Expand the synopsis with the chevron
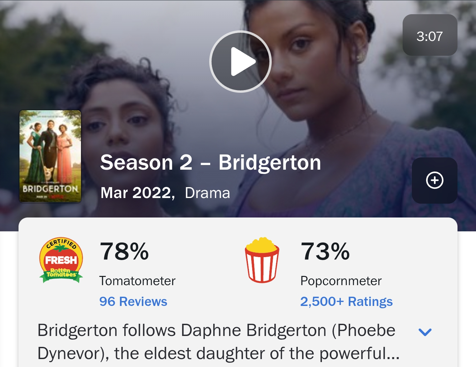 click(425, 332)
